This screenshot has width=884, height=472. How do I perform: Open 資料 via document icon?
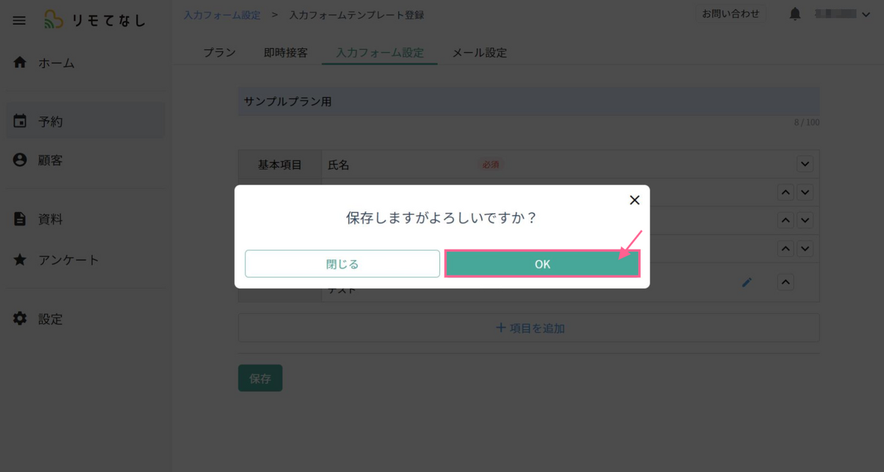[x=20, y=219]
